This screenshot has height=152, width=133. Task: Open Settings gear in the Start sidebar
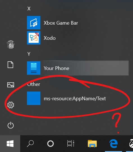point(11,105)
